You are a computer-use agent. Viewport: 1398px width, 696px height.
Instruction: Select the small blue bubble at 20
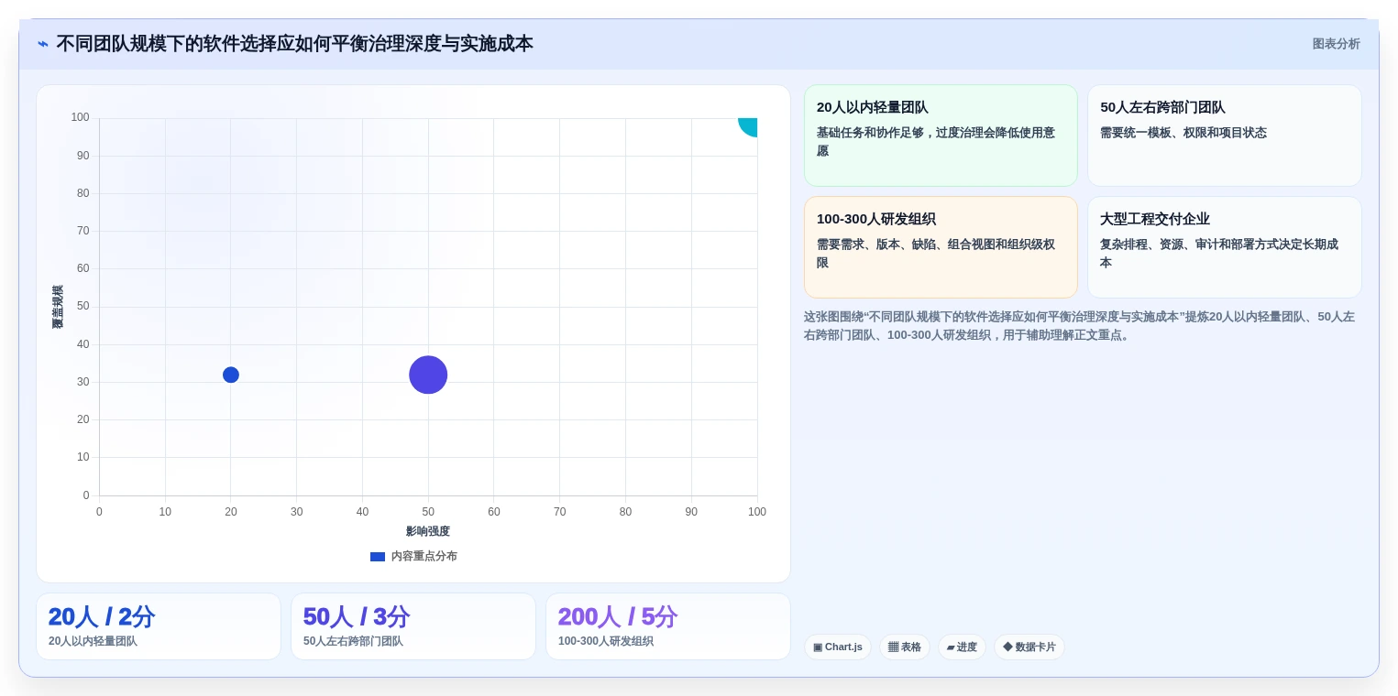pyautogui.click(x=231, y=375)
